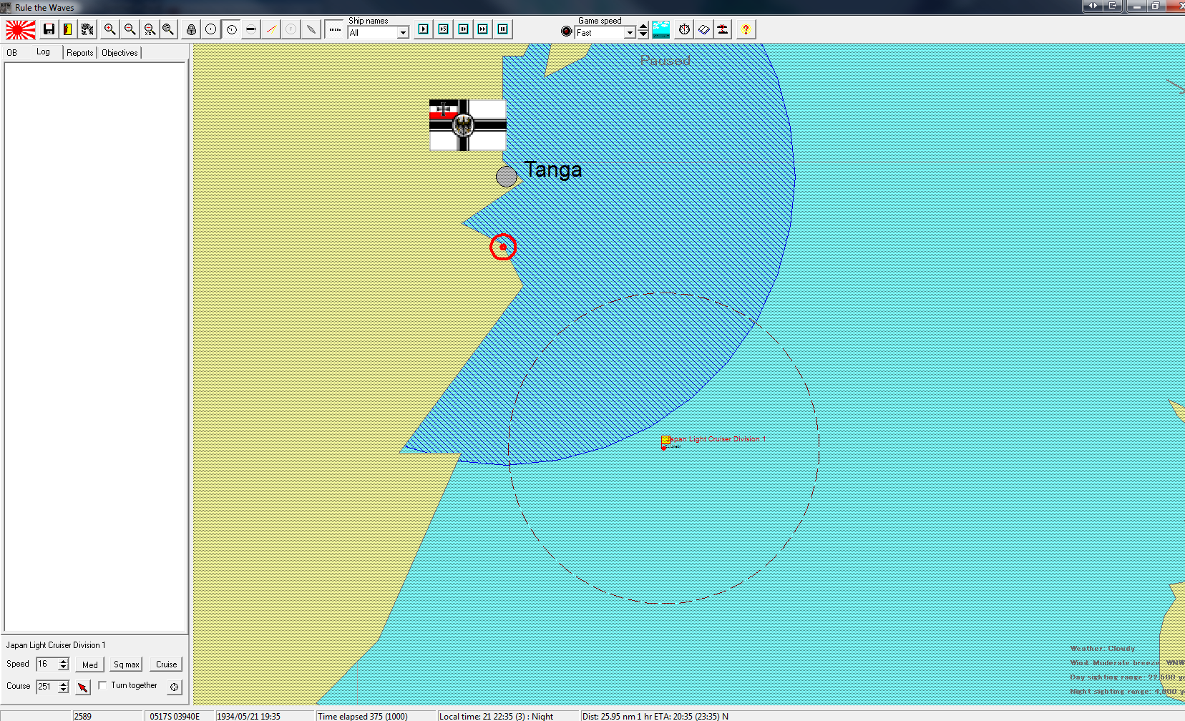Click the red target circle on coast
This screenshot has height=721, width=1185.
click(x=503, y=247)
